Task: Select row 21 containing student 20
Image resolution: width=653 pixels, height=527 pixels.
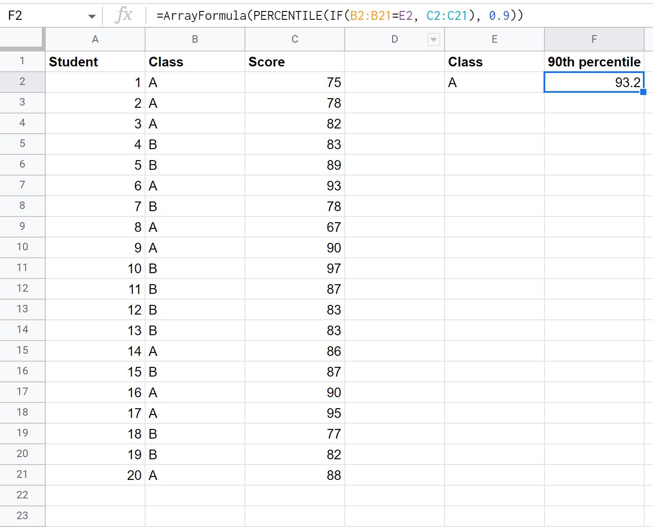Action: tap(22, 475)
